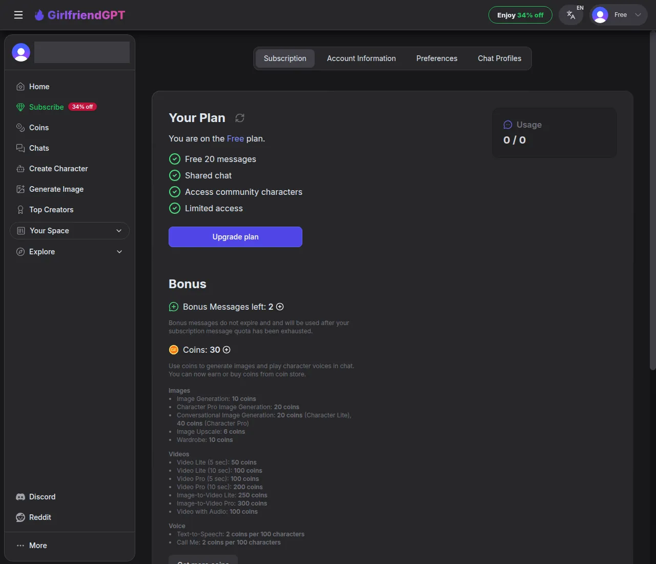Click the "Bonus Messages left: 2" text
The height and width of the screenshot is (564, 656).
228,307
